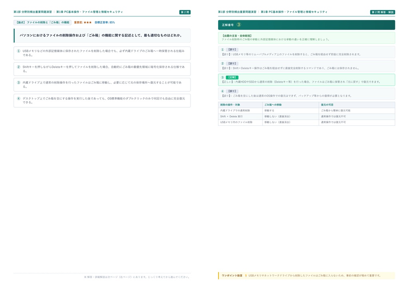Choose the option text デスクトップ上でごみ箱を空にする操作

point(104,100)
